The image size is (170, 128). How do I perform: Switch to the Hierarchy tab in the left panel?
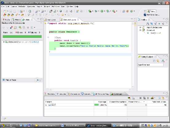(x=17, y=20)
